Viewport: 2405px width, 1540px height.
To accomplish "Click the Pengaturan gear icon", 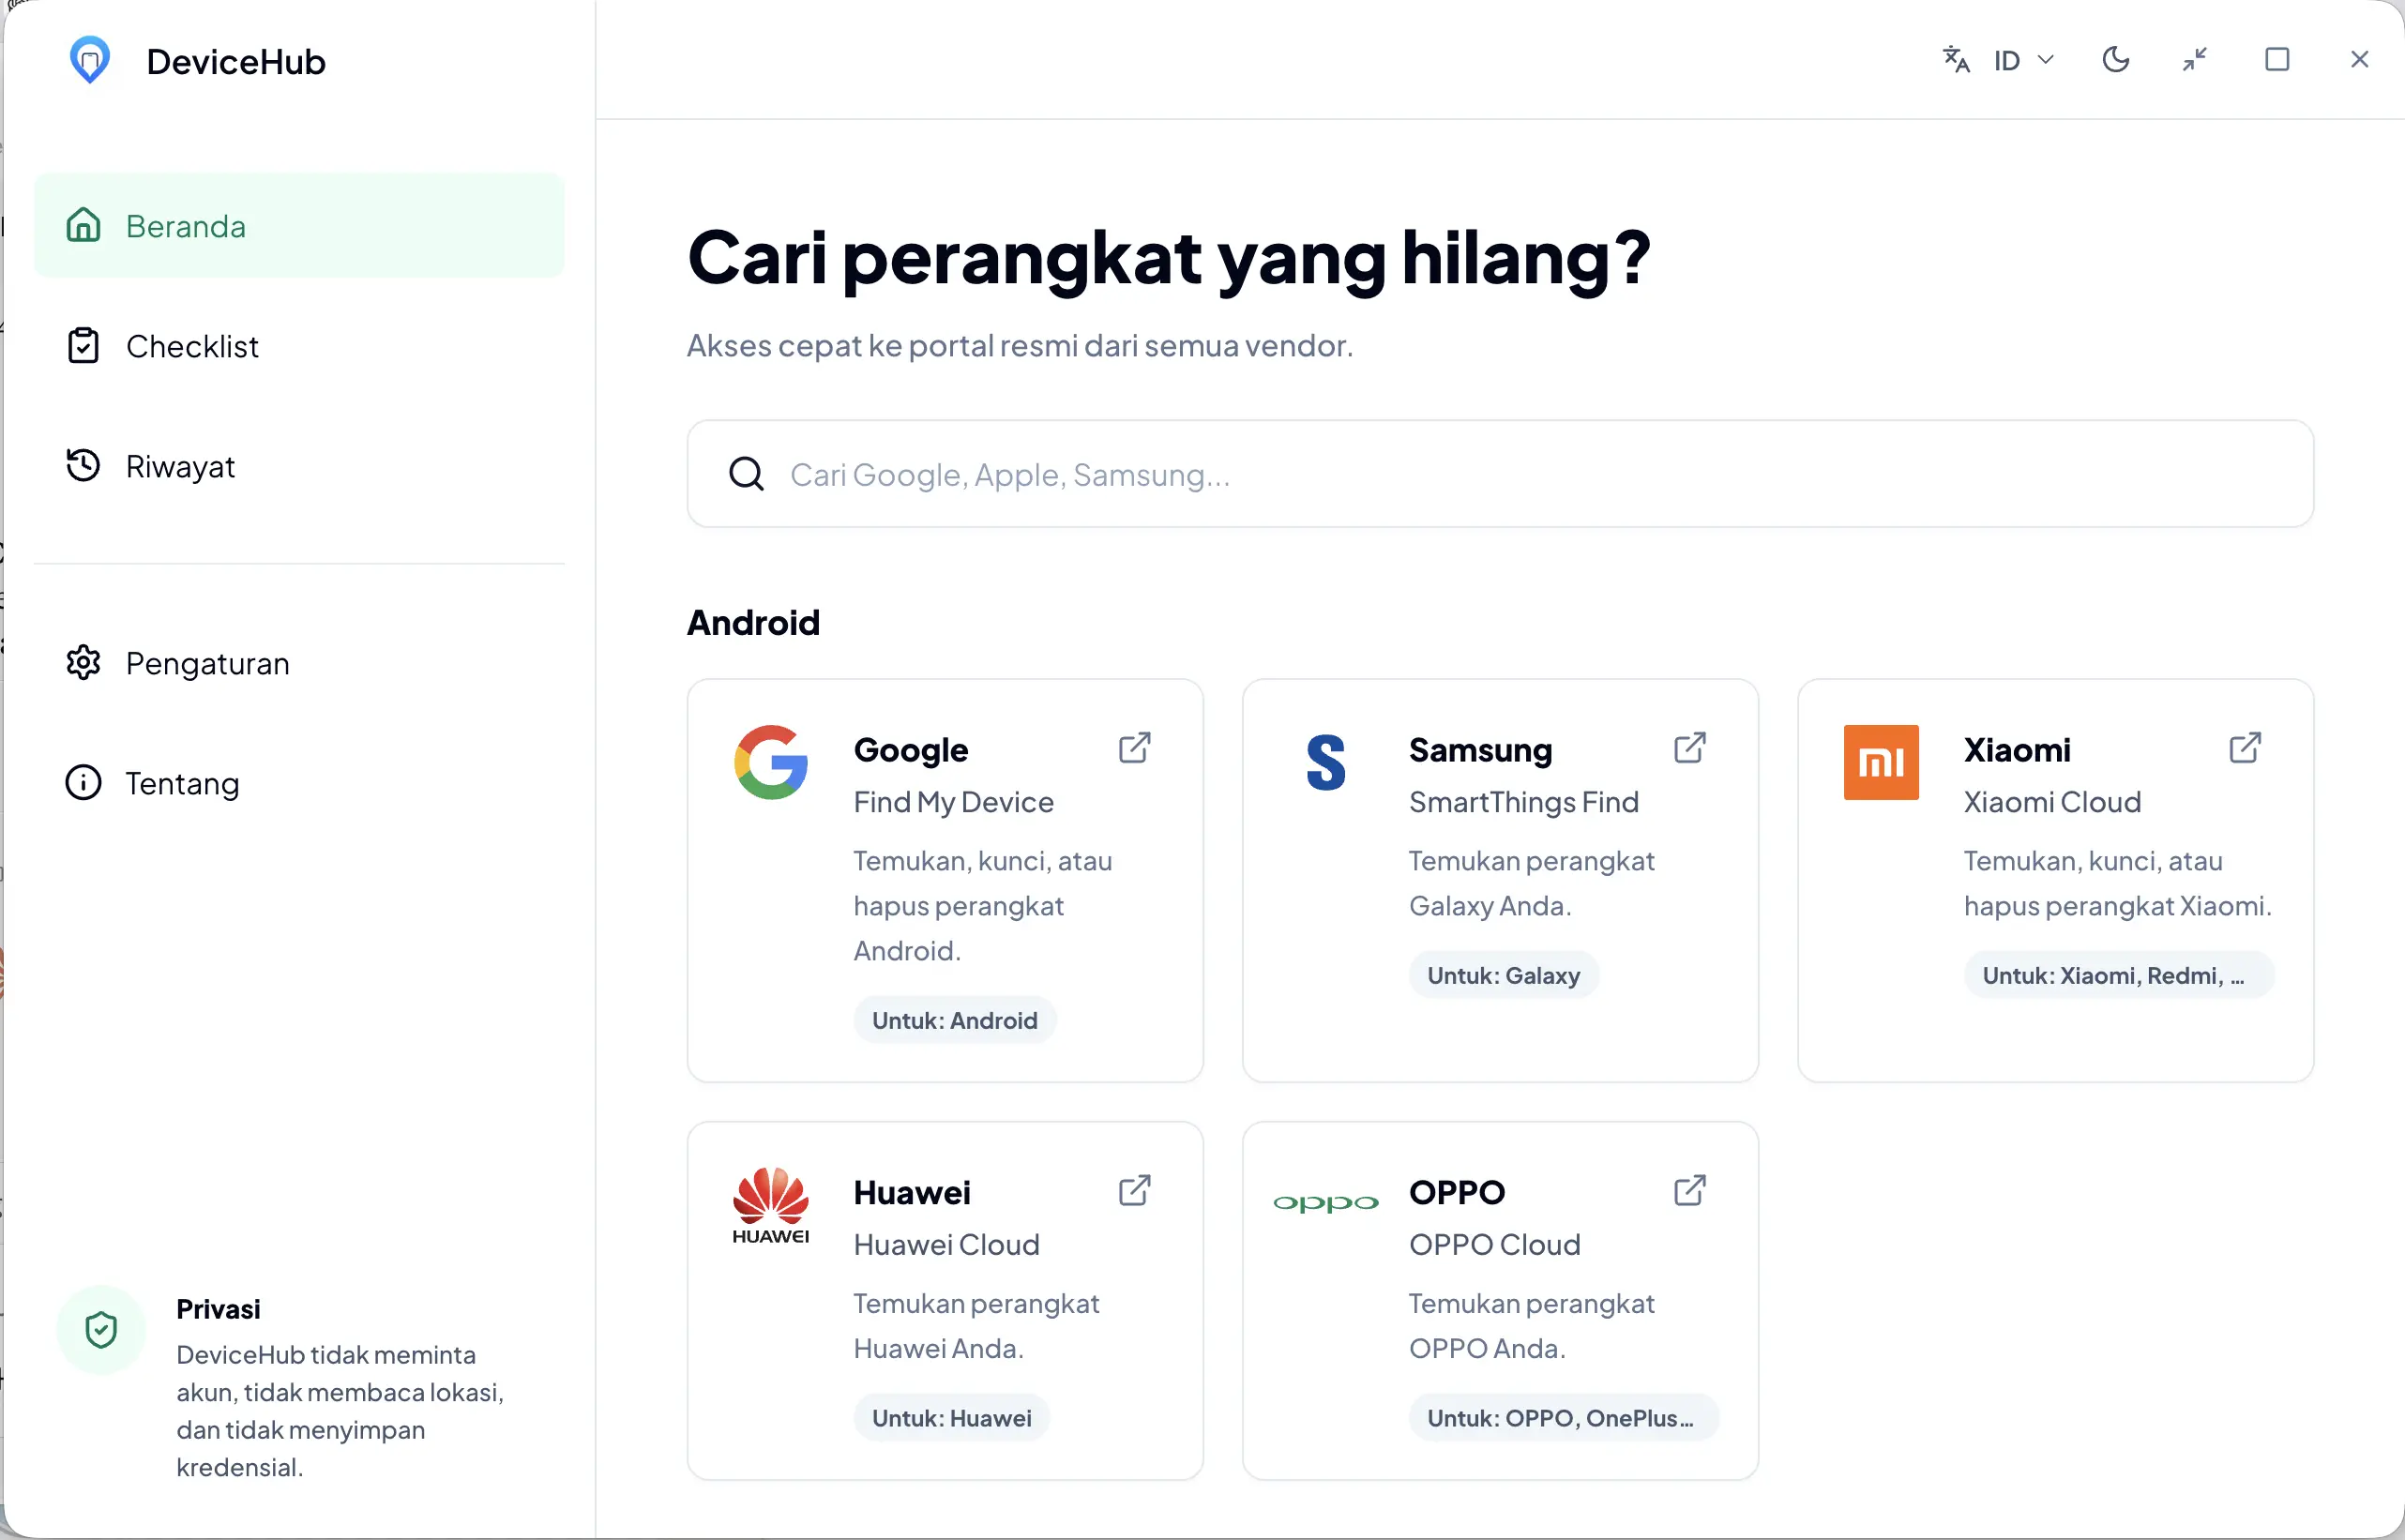I will point(83,662).
